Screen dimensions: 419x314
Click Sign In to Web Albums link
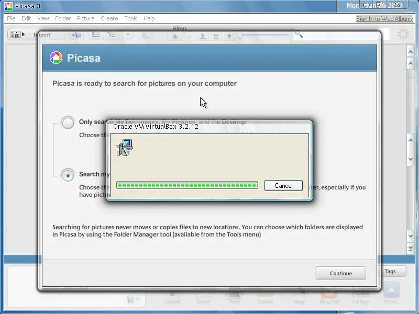384,19
